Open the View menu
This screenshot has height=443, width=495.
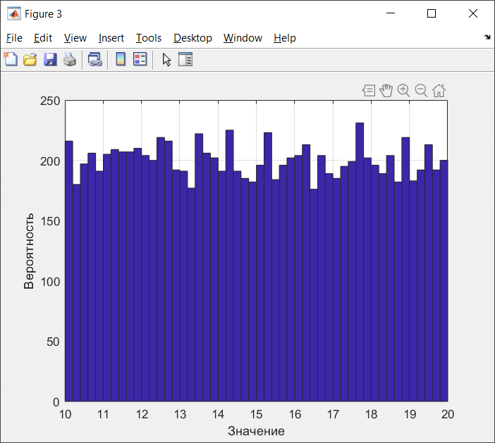pos(75,38)
